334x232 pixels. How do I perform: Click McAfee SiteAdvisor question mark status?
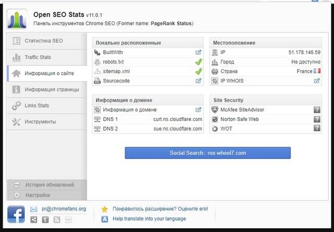[x=317, y=110]
